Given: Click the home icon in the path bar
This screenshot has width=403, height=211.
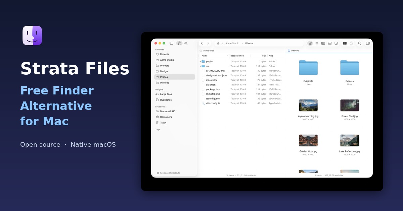Looking at the screenshot, I should click(x=218, y=43).
